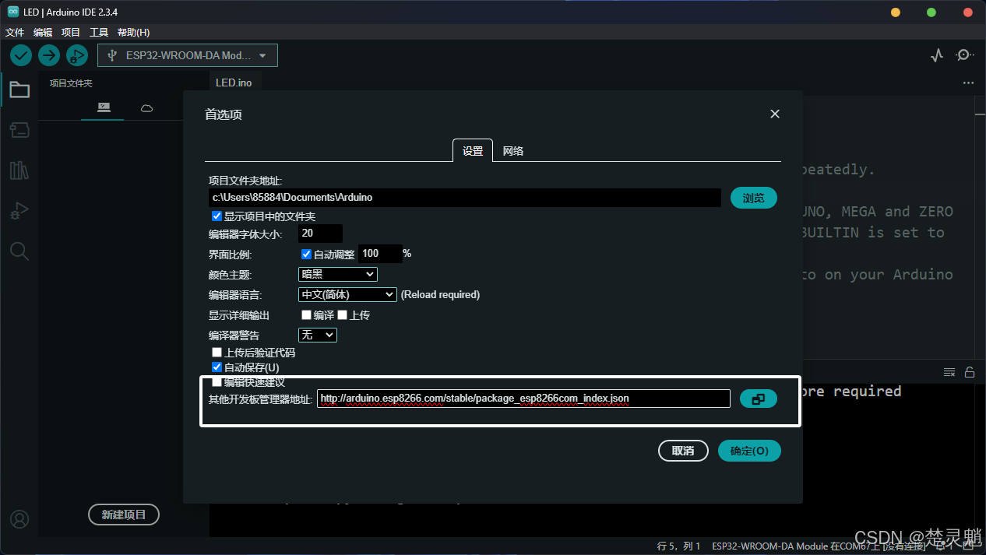Image resolution: width=986 pixels, height=555 pixels.
Task: Click the 取消 button
Action: tap(683, 451)
